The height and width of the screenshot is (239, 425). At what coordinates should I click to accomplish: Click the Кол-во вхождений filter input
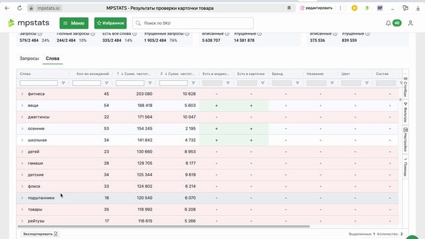tap(86, 83)
